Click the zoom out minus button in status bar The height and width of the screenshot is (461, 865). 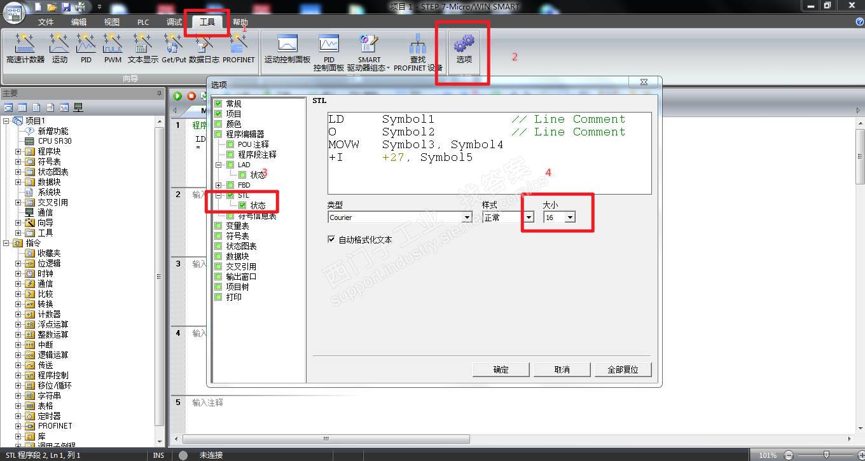pos(789,455)
